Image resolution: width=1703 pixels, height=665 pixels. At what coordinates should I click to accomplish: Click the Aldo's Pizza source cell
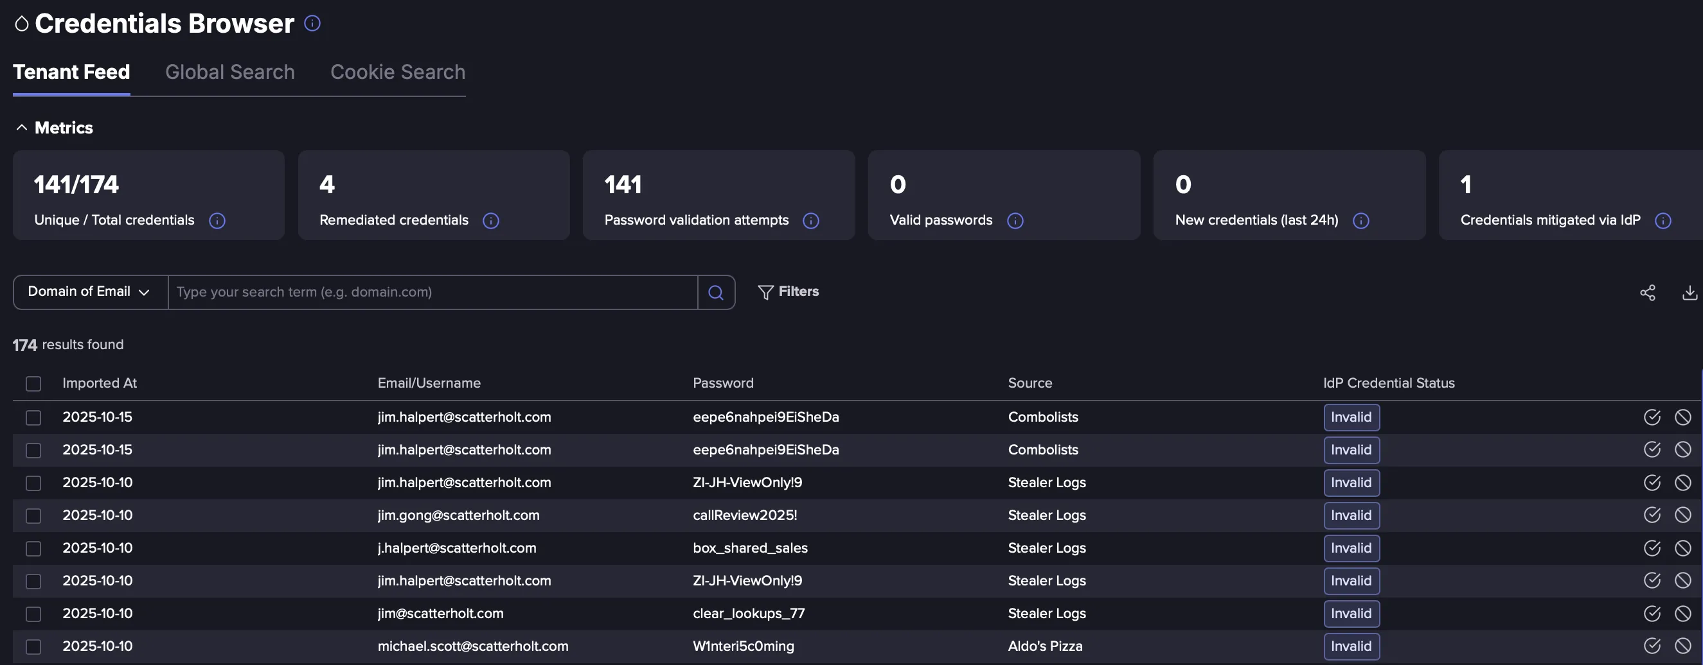click(1045, 646)
